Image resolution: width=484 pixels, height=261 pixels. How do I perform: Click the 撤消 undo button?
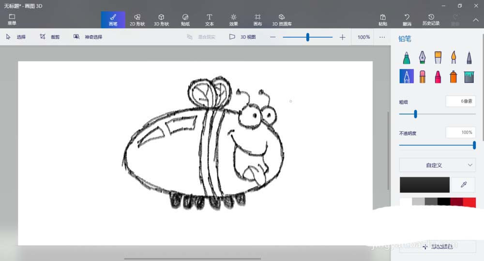(x=407, y=20)
